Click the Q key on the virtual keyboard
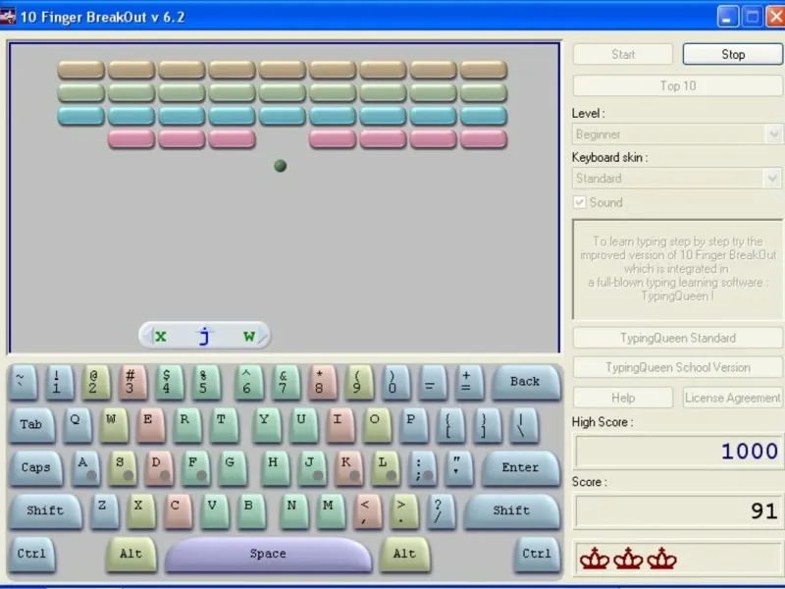The height and width of the screenshot is (589, 785). (78, 426)
